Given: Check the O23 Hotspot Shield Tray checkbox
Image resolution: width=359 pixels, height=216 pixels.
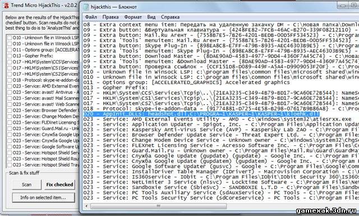Looking at the screenshot, I should (10, 165).
